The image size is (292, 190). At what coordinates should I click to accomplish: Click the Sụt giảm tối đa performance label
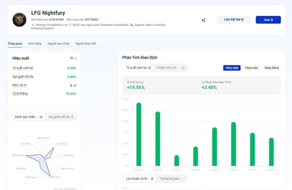23,77
